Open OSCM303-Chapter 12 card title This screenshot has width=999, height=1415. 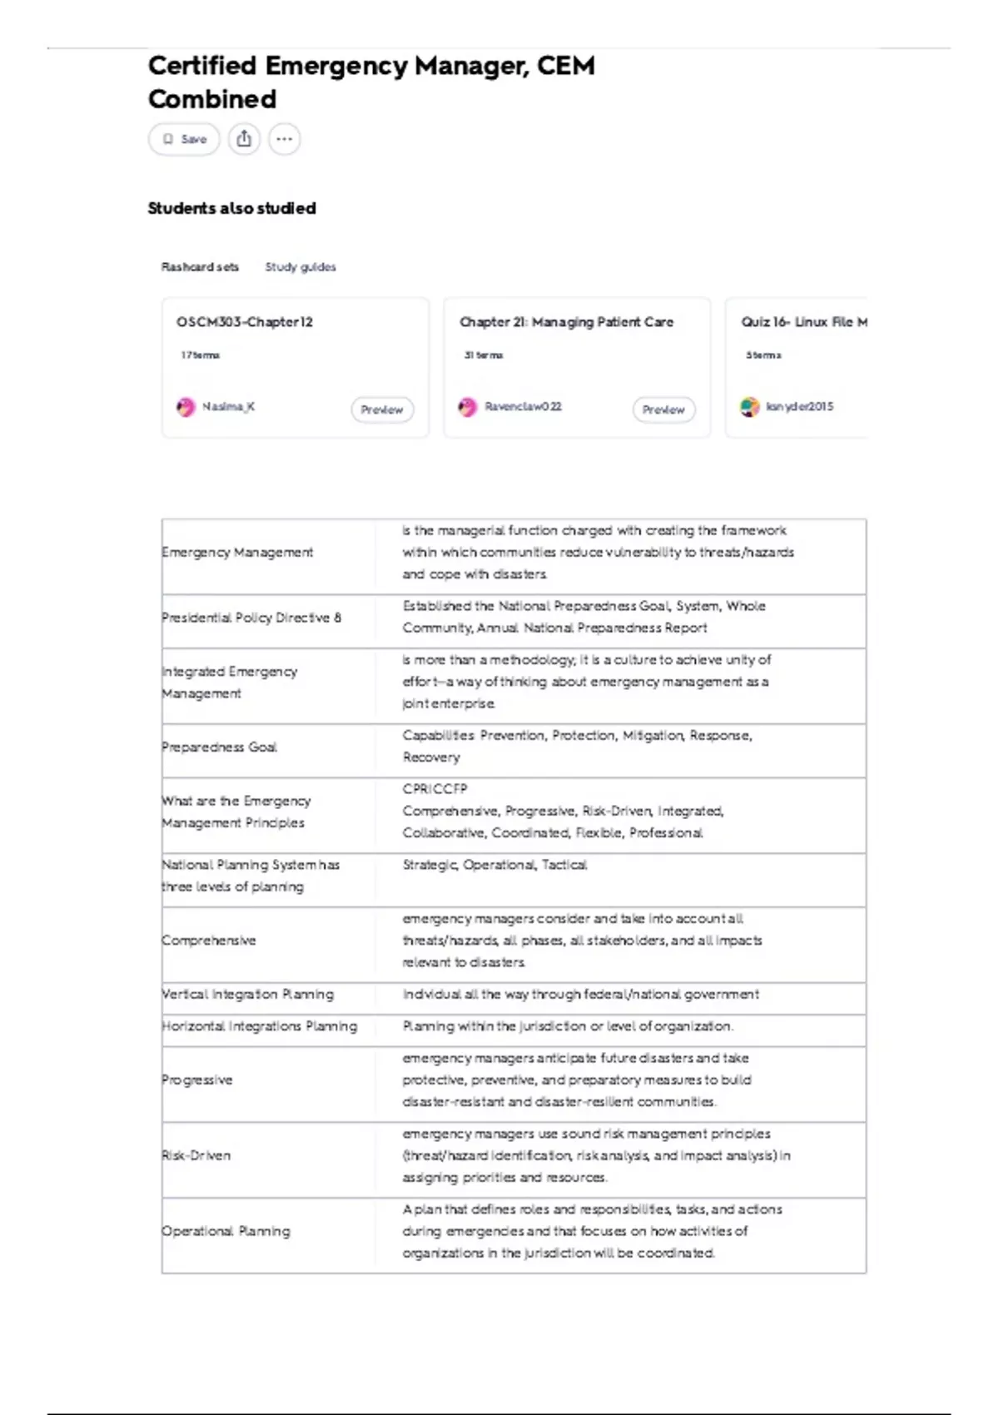[x=245, y=322]
